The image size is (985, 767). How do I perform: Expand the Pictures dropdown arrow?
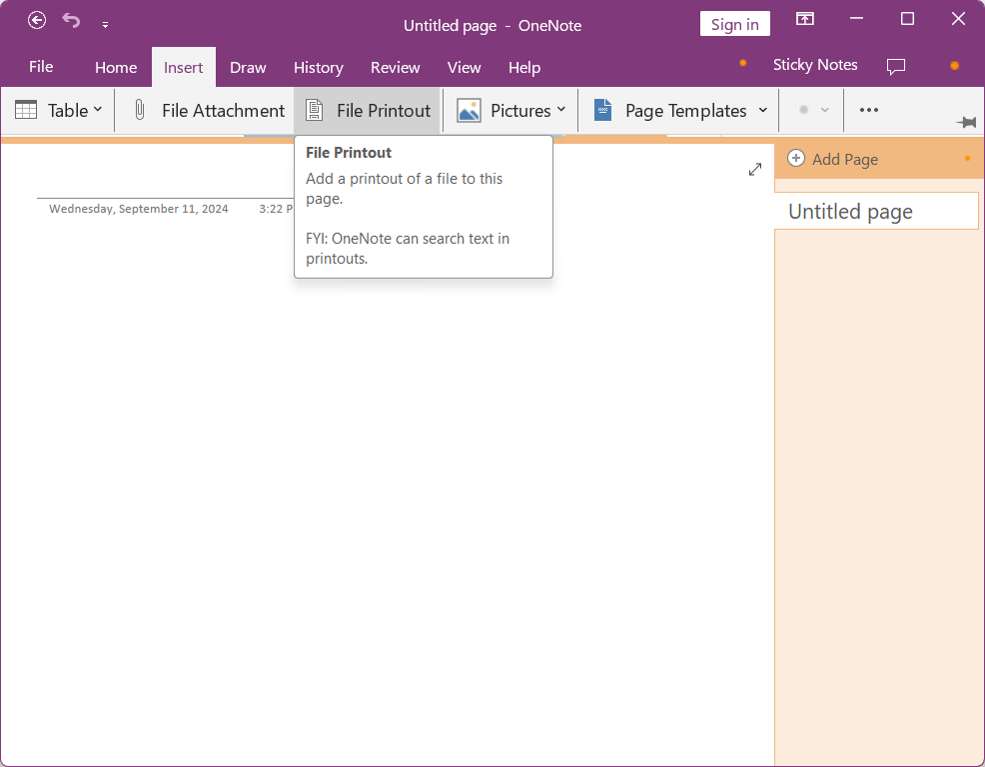pyautogui.click(x=561, y=109)
